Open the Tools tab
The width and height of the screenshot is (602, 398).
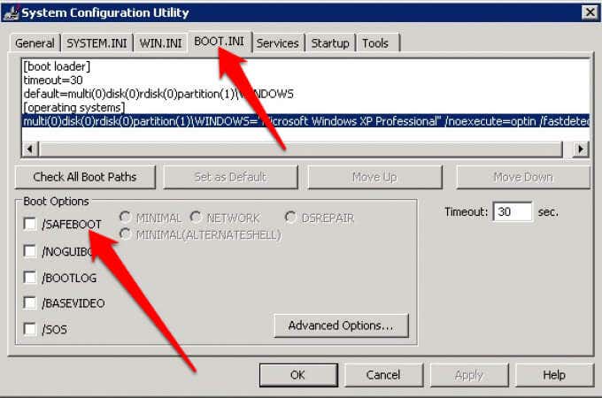(x=376, y=43)
